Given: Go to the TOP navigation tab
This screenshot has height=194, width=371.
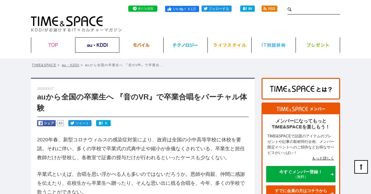Looking at the screenshot, I should [x=53, y=45].
